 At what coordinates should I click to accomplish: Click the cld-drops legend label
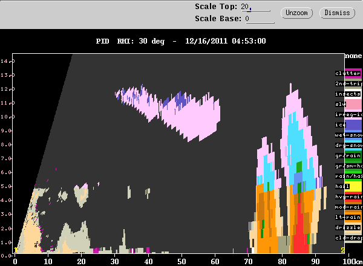(348, 238)
